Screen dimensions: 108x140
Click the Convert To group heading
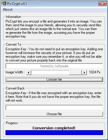point(14,44)
